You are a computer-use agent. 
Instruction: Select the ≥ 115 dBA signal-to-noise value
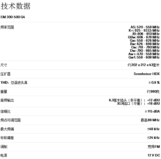[x=152, y=111]
